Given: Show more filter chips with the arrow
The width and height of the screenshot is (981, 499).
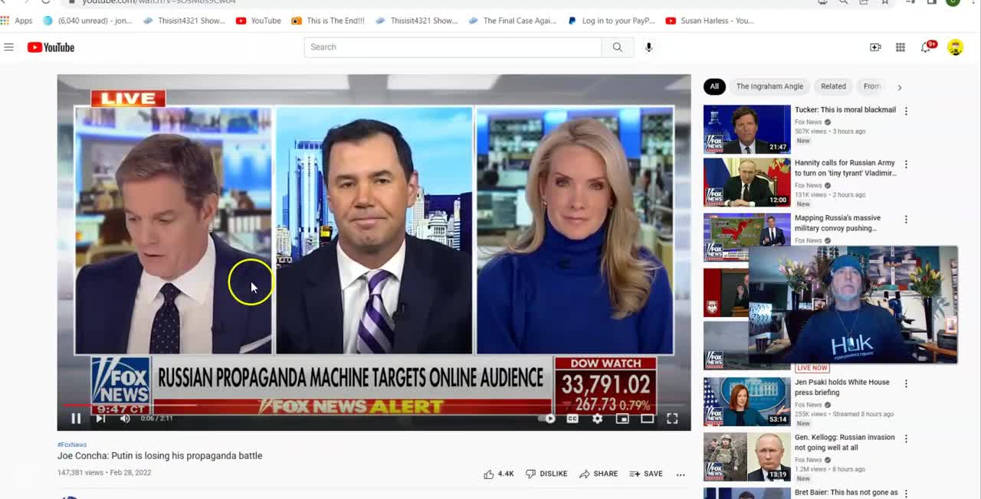Looking at the screenshot, I should pyautogui.click(x=899, y=87).
